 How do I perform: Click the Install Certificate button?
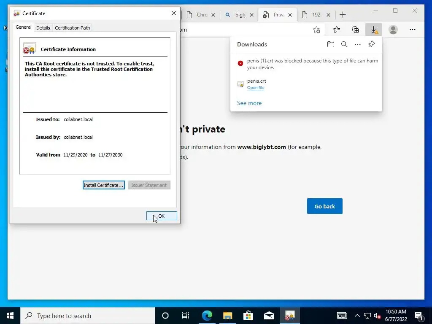click(x=104, y=185)
